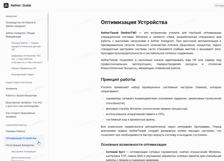Click bullet использование оперативной памяти и CPU
Image resolution: width=224 pixels, height=161 pixels.
coord(135,114)
